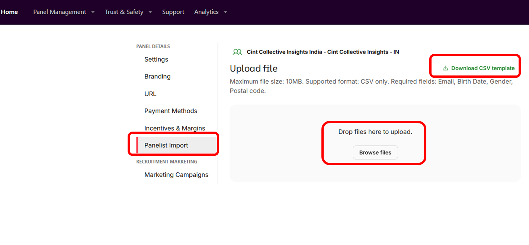Image resolution: width=529 pixels, height=245 pixels.
Task: Open Marketing Campaigns under Recruitment Marketing
Action: (176, 174)
